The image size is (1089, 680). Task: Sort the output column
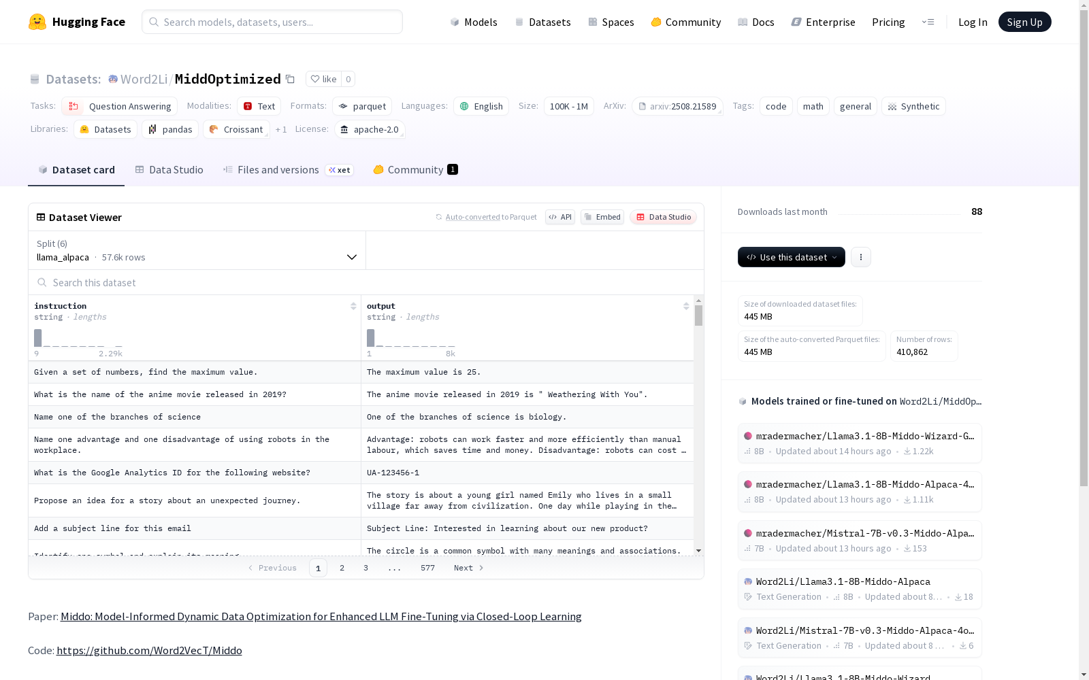click(686, 306)
